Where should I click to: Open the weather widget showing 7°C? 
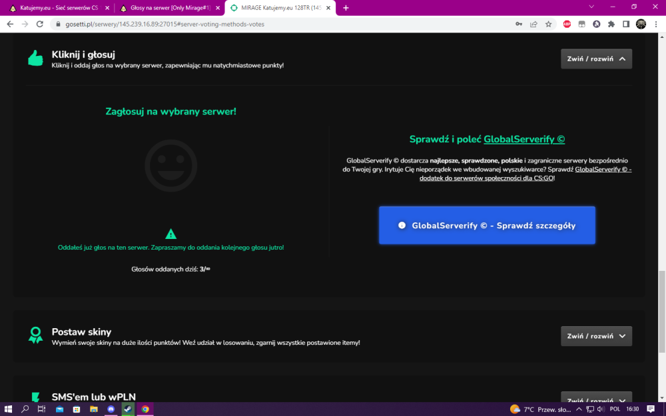pos(541,409)
